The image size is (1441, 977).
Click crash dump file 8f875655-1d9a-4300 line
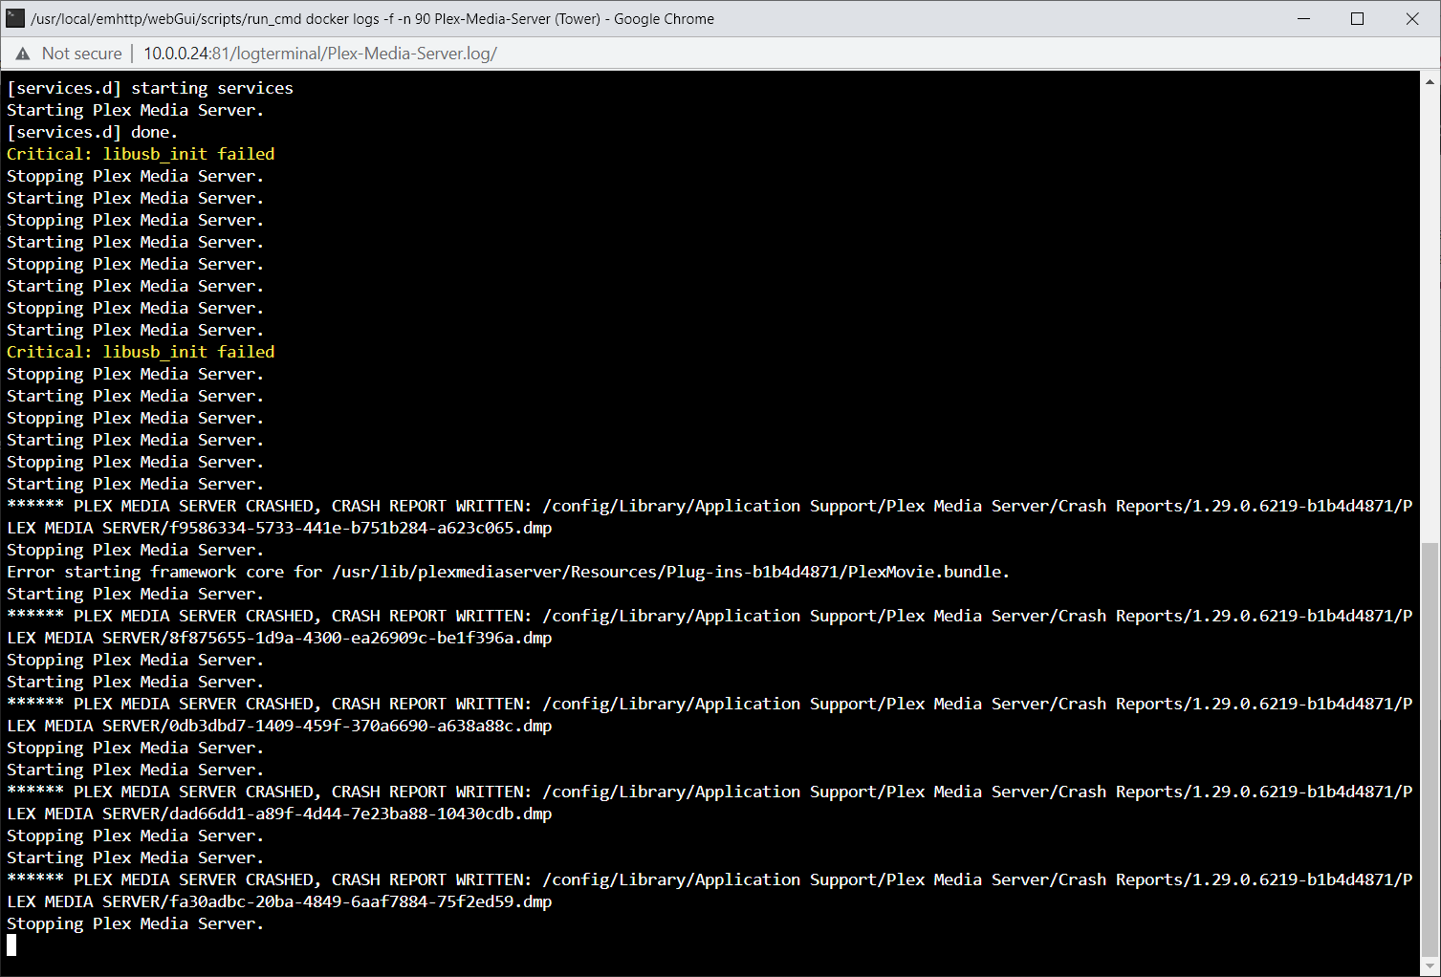(279, 638)
